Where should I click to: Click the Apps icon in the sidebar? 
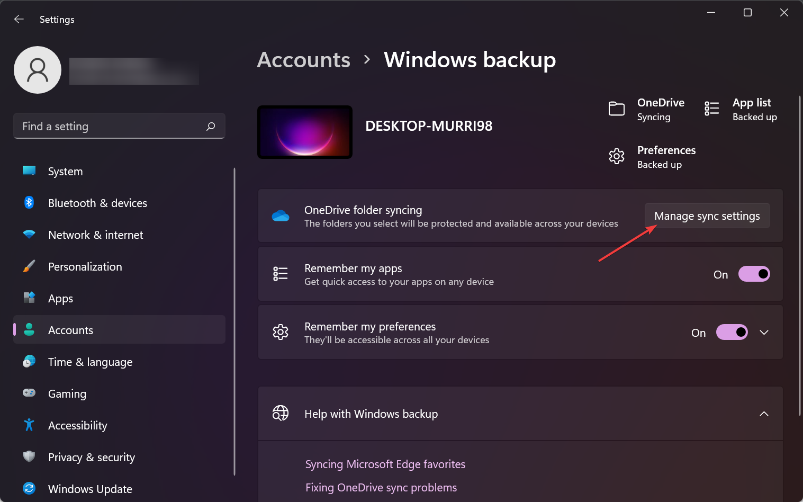[29, 298]
